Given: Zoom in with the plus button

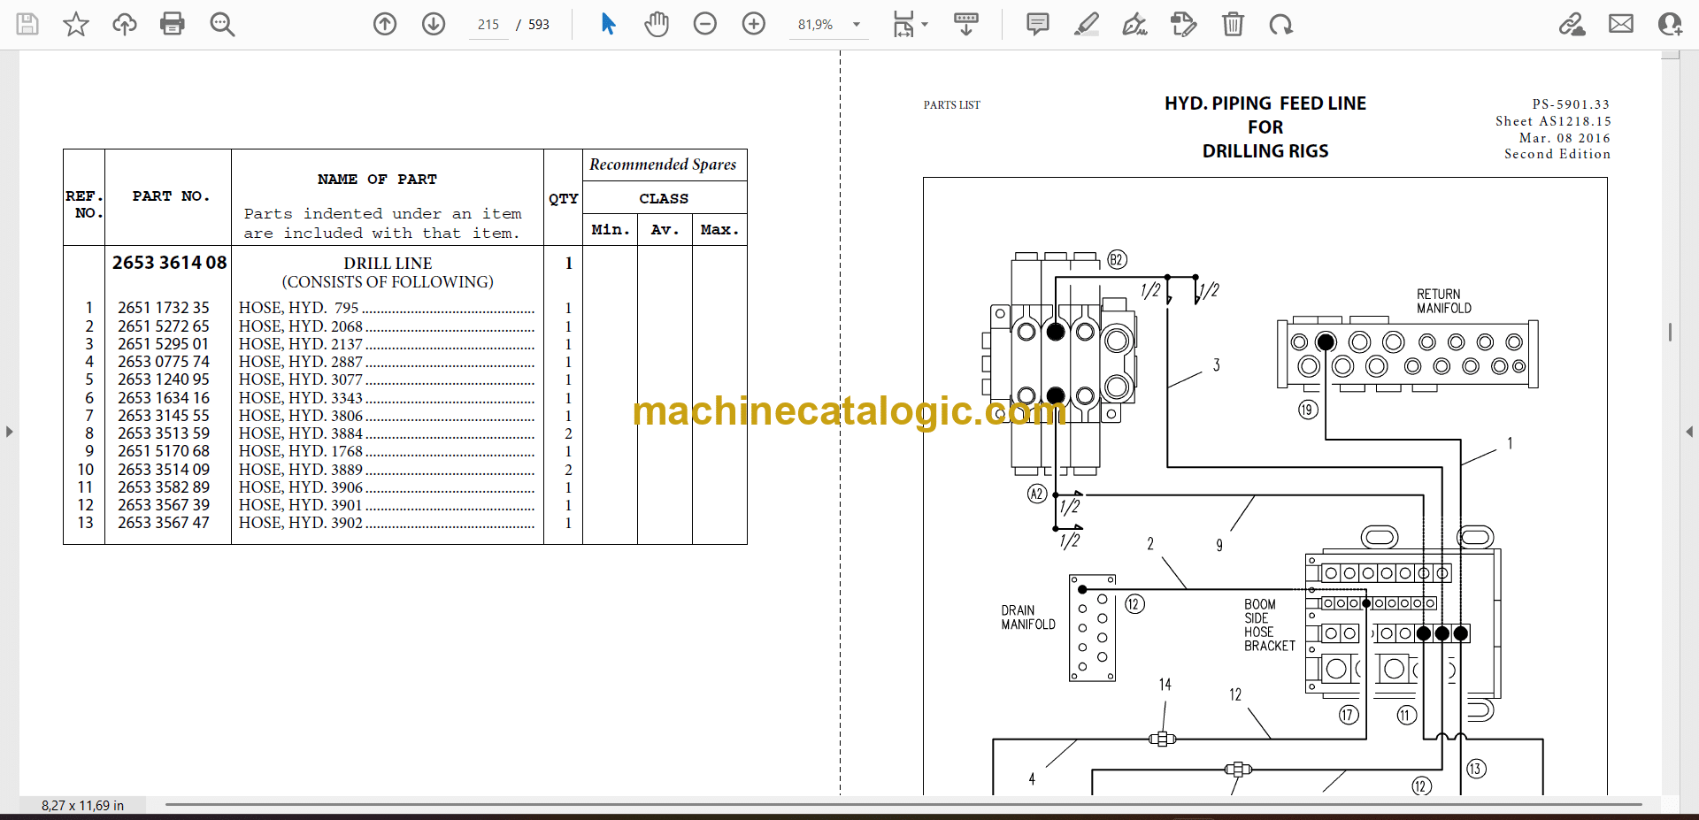Looking at the screenshot, I should click(x=754, y=24).
